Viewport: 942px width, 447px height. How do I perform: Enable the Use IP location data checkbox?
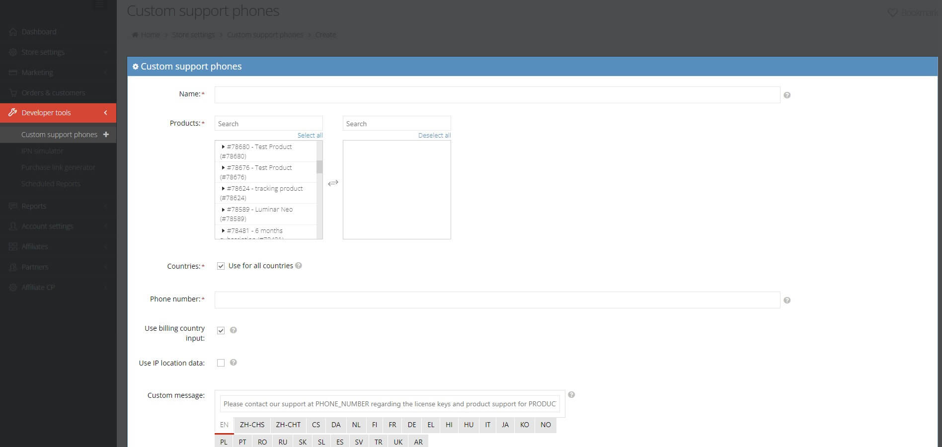coord(221,363)
